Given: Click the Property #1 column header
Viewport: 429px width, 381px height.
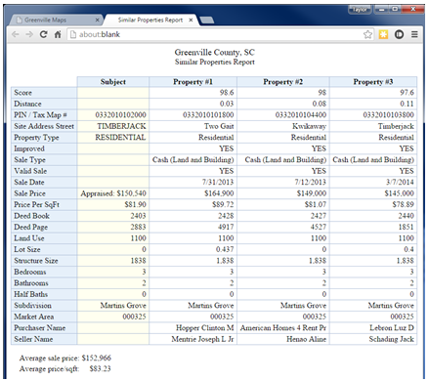Looking at the screenshot, I should click(x=193, y=82).
